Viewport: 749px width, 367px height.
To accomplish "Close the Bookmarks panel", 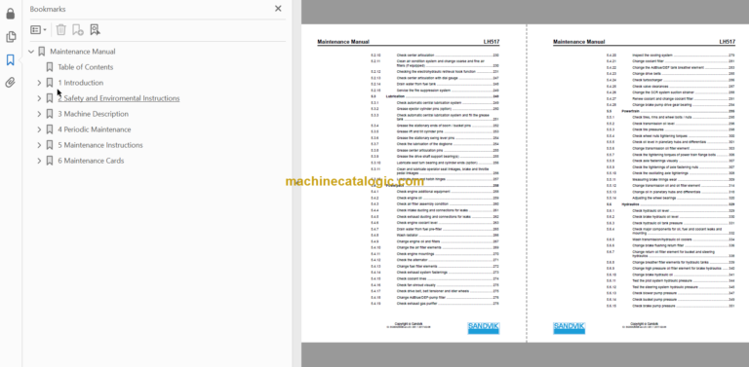I will (x=278, y=8).
